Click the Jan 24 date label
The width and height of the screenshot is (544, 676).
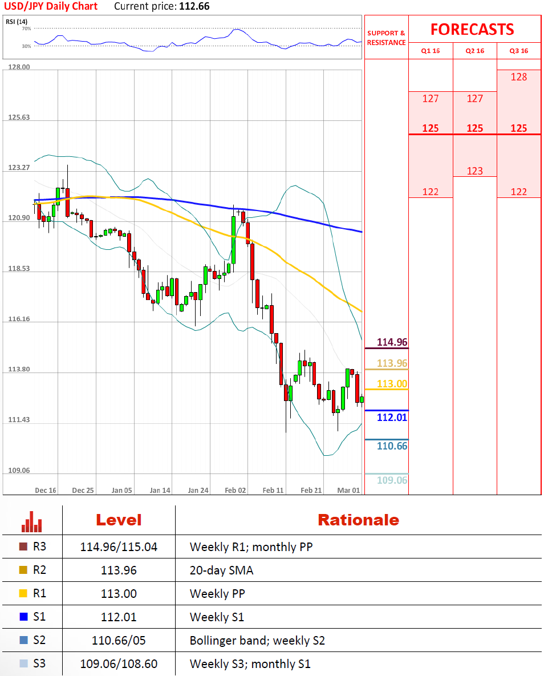point(198,490)
